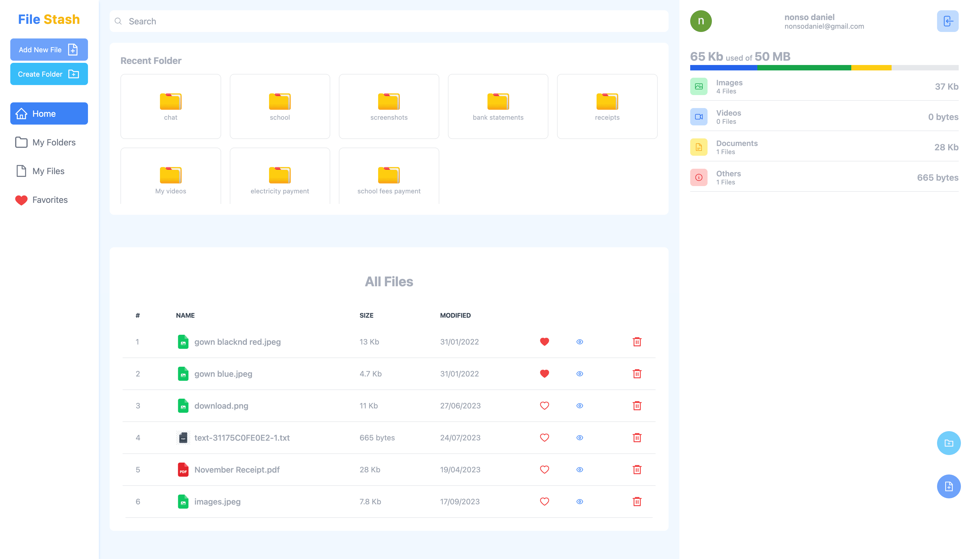Viewport: 969px width, 559px height.
Task: Click the storage usage progress bar
Action: [x=824, y=68]
